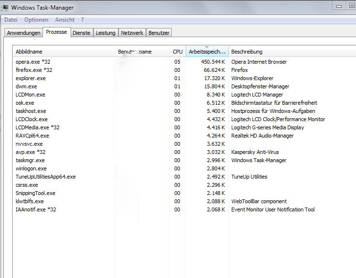Click the 66.624 K memory value
This screenshot has width=356, height=278.
214,70
